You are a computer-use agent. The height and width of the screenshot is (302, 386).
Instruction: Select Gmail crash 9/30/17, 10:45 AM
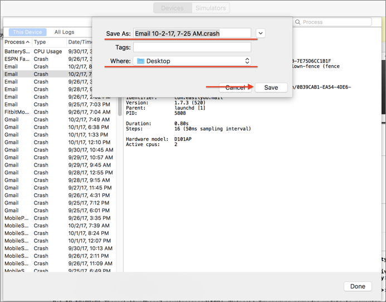(60, 150)
